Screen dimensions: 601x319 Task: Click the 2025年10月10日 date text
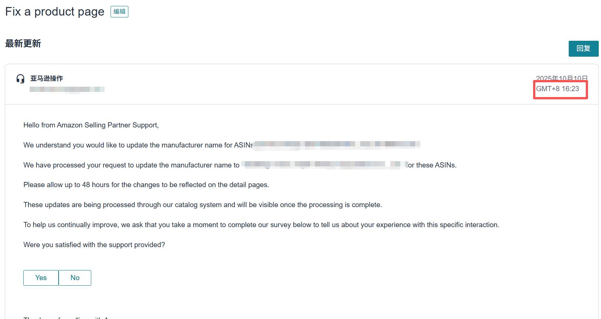coord(562,78)
